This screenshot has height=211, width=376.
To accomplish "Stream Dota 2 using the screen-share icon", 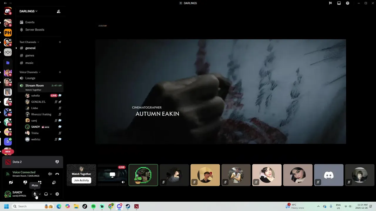I will pos(57,162).
